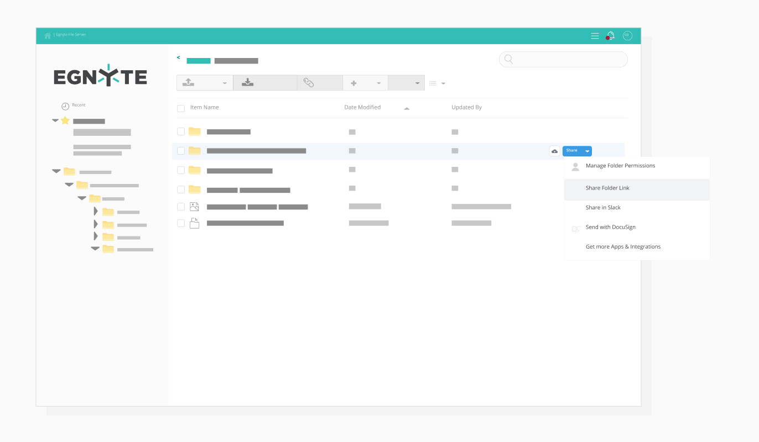Open the hamburger menu in header

click(595, 36)
